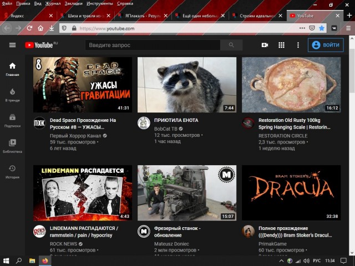Close the YouTube tab
Image resolution: width=355 pixels, height=266 pixels.
(x=338, y=16)
